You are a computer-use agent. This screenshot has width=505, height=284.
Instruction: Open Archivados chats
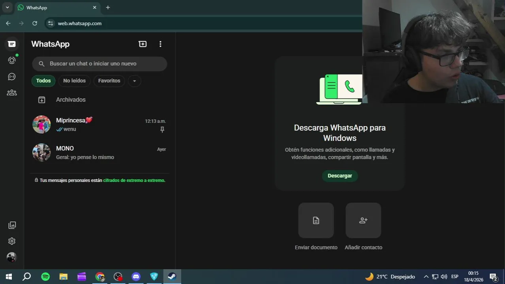tap(100, 100)
